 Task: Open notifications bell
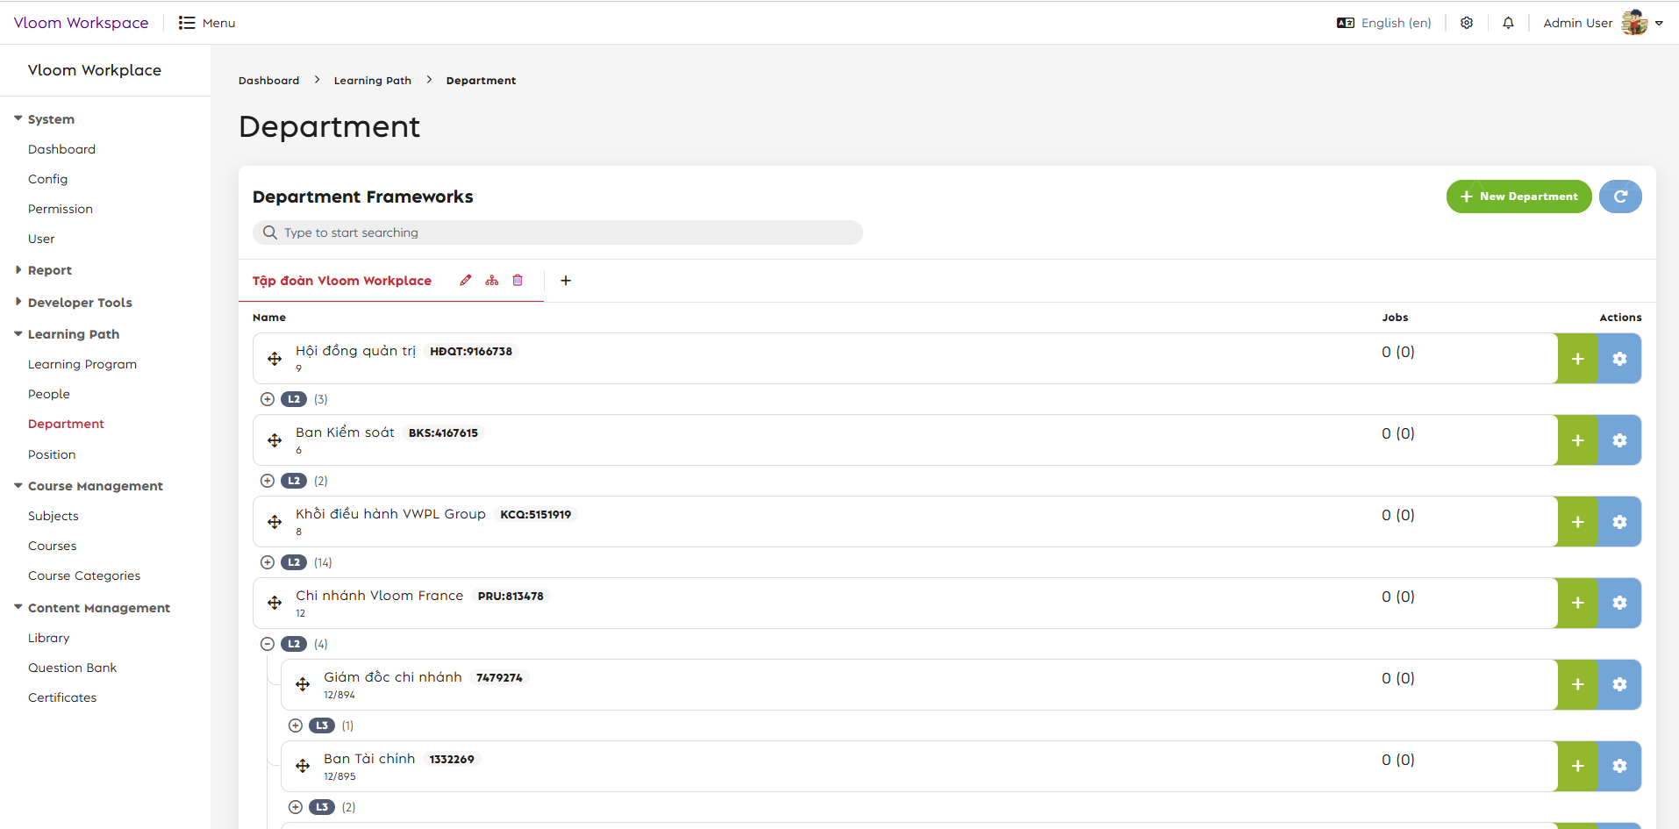(x=1508, y=23)
